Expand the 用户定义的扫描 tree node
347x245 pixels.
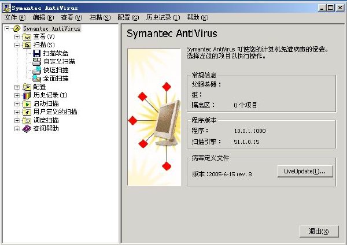coord(17,112)
